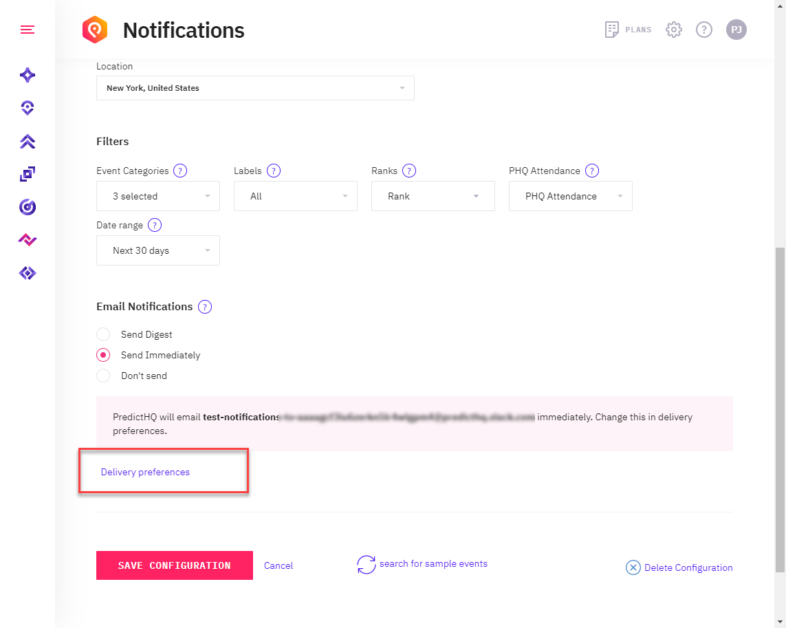Open the Location dropdown showing New York

point(255,88)
